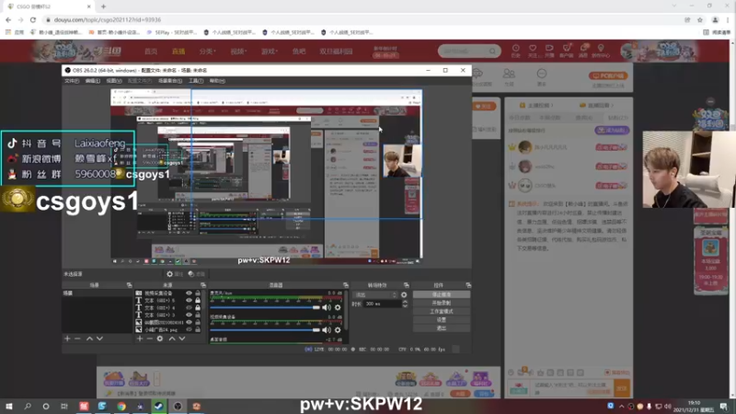Adjust second mixer channel volume slider
The height and width of the screenshot is (414, 736).
(x=265, y=330)
